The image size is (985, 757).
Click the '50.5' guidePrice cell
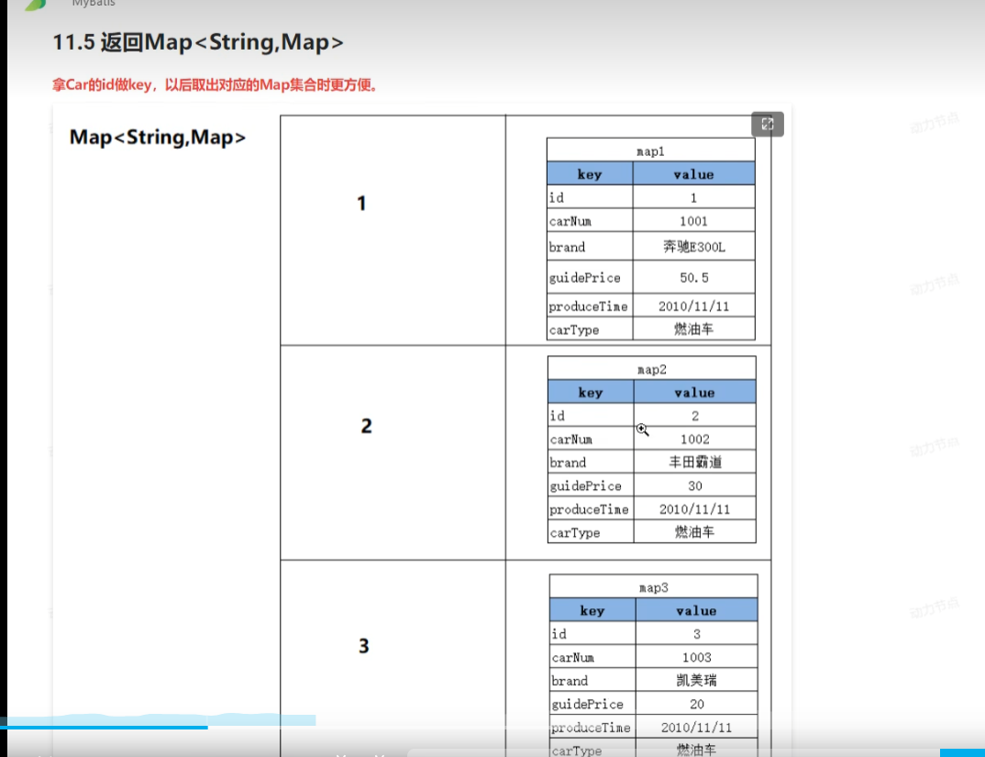pos(693,277)
